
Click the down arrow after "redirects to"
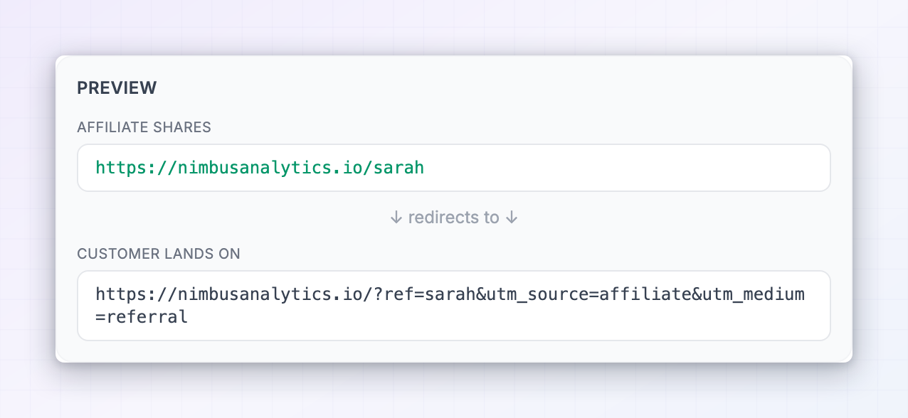point(511,218)
